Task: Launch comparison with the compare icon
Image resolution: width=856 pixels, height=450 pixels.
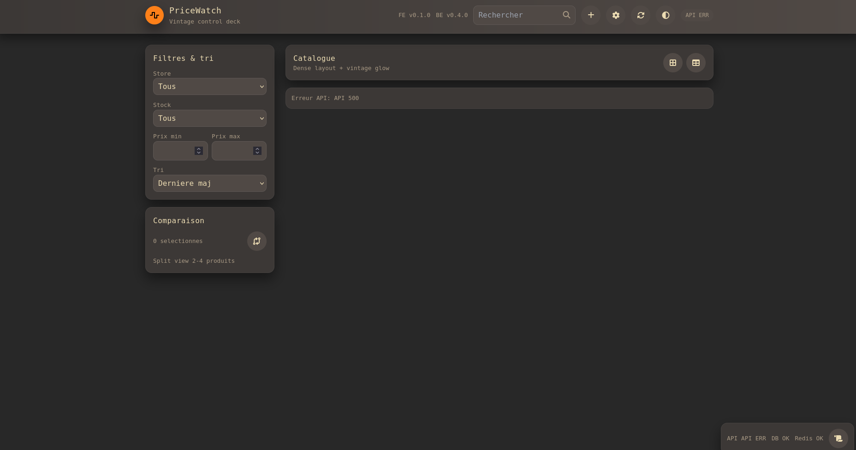Action: pos(257,241)
